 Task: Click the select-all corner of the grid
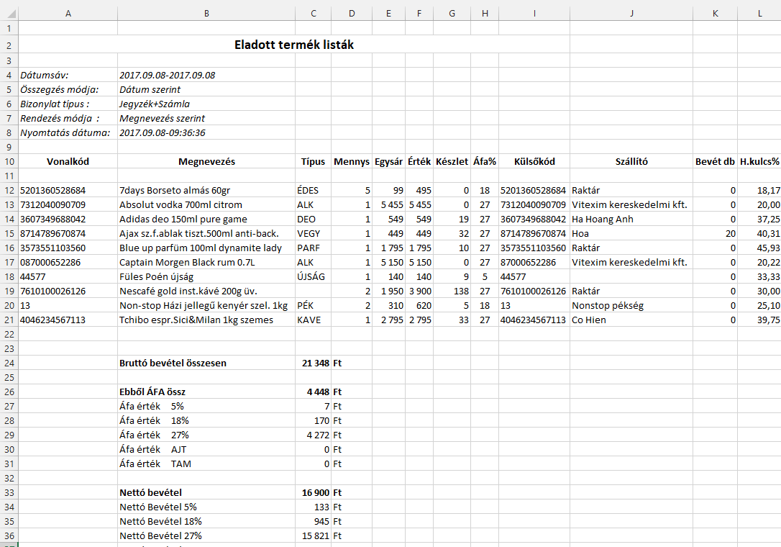click(9, 13)
